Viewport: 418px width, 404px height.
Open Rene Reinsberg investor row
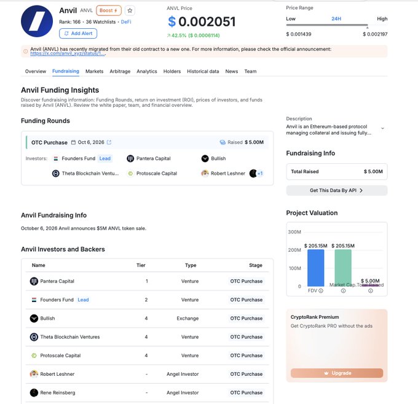147,392
